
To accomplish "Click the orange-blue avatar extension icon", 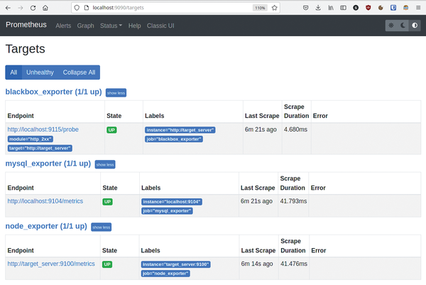I will click(x=405, y=8).
